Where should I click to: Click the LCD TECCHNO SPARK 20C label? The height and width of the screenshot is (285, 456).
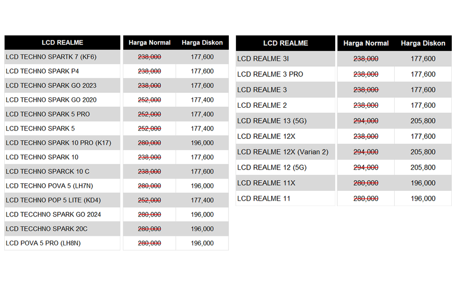coord(46,229)
